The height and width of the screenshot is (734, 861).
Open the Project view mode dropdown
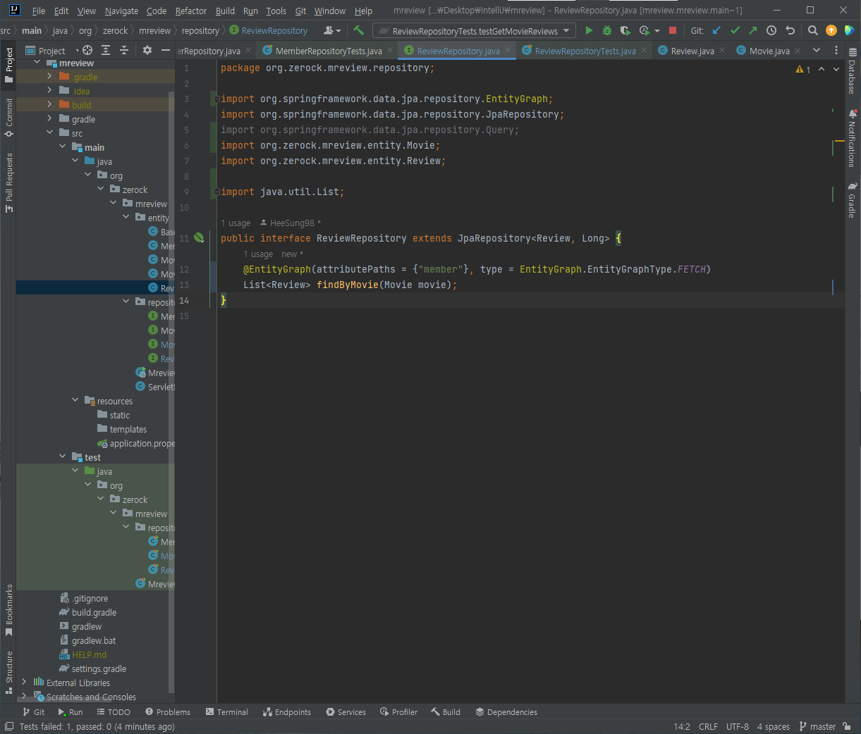point(53,50)
